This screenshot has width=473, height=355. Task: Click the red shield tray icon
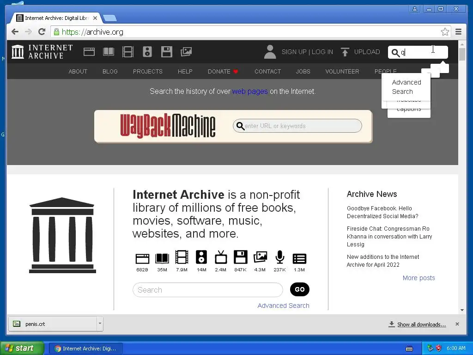(438, 348)
